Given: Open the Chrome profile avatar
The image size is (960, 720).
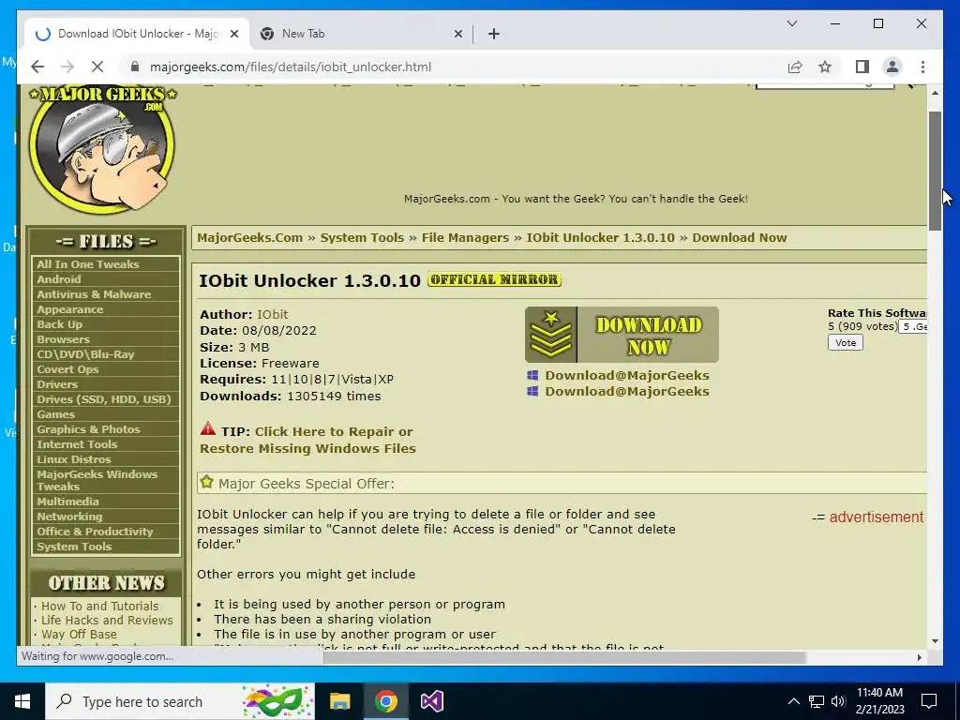Looking at the screenshot, I should click(892, 67).
